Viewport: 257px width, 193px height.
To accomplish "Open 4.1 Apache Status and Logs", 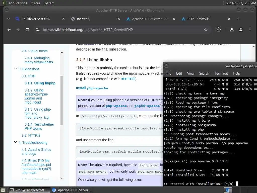I will [x=36, y=152].
